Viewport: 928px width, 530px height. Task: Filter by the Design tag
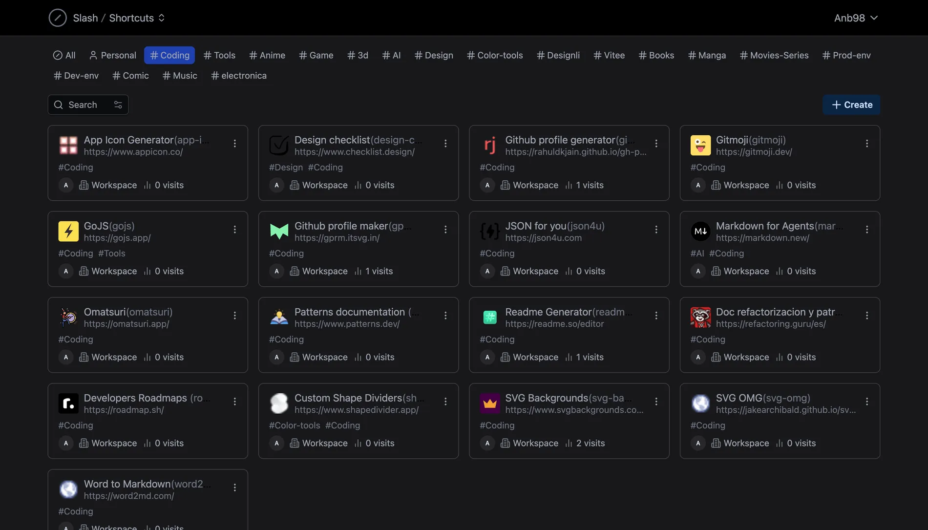tap(434, 56)
